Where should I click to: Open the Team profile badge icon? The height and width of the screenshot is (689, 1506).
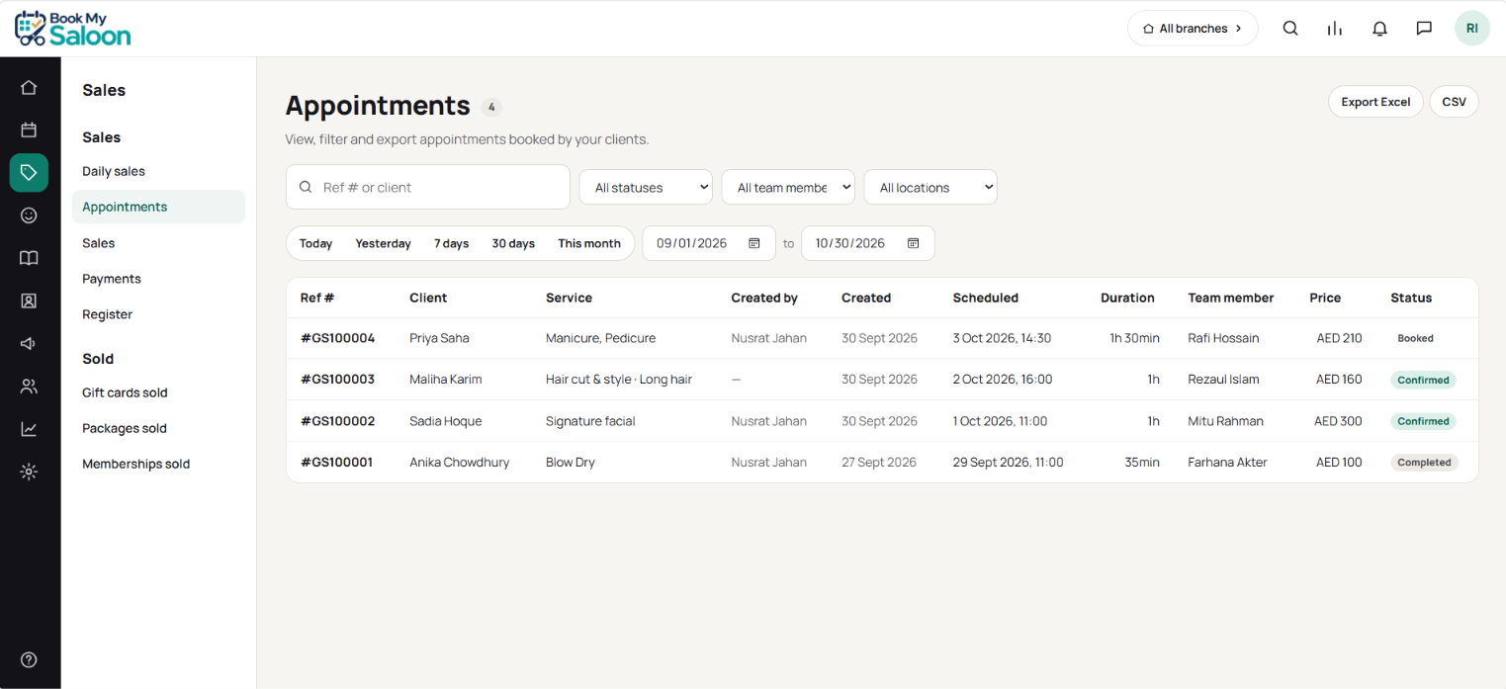click(29, 301)
